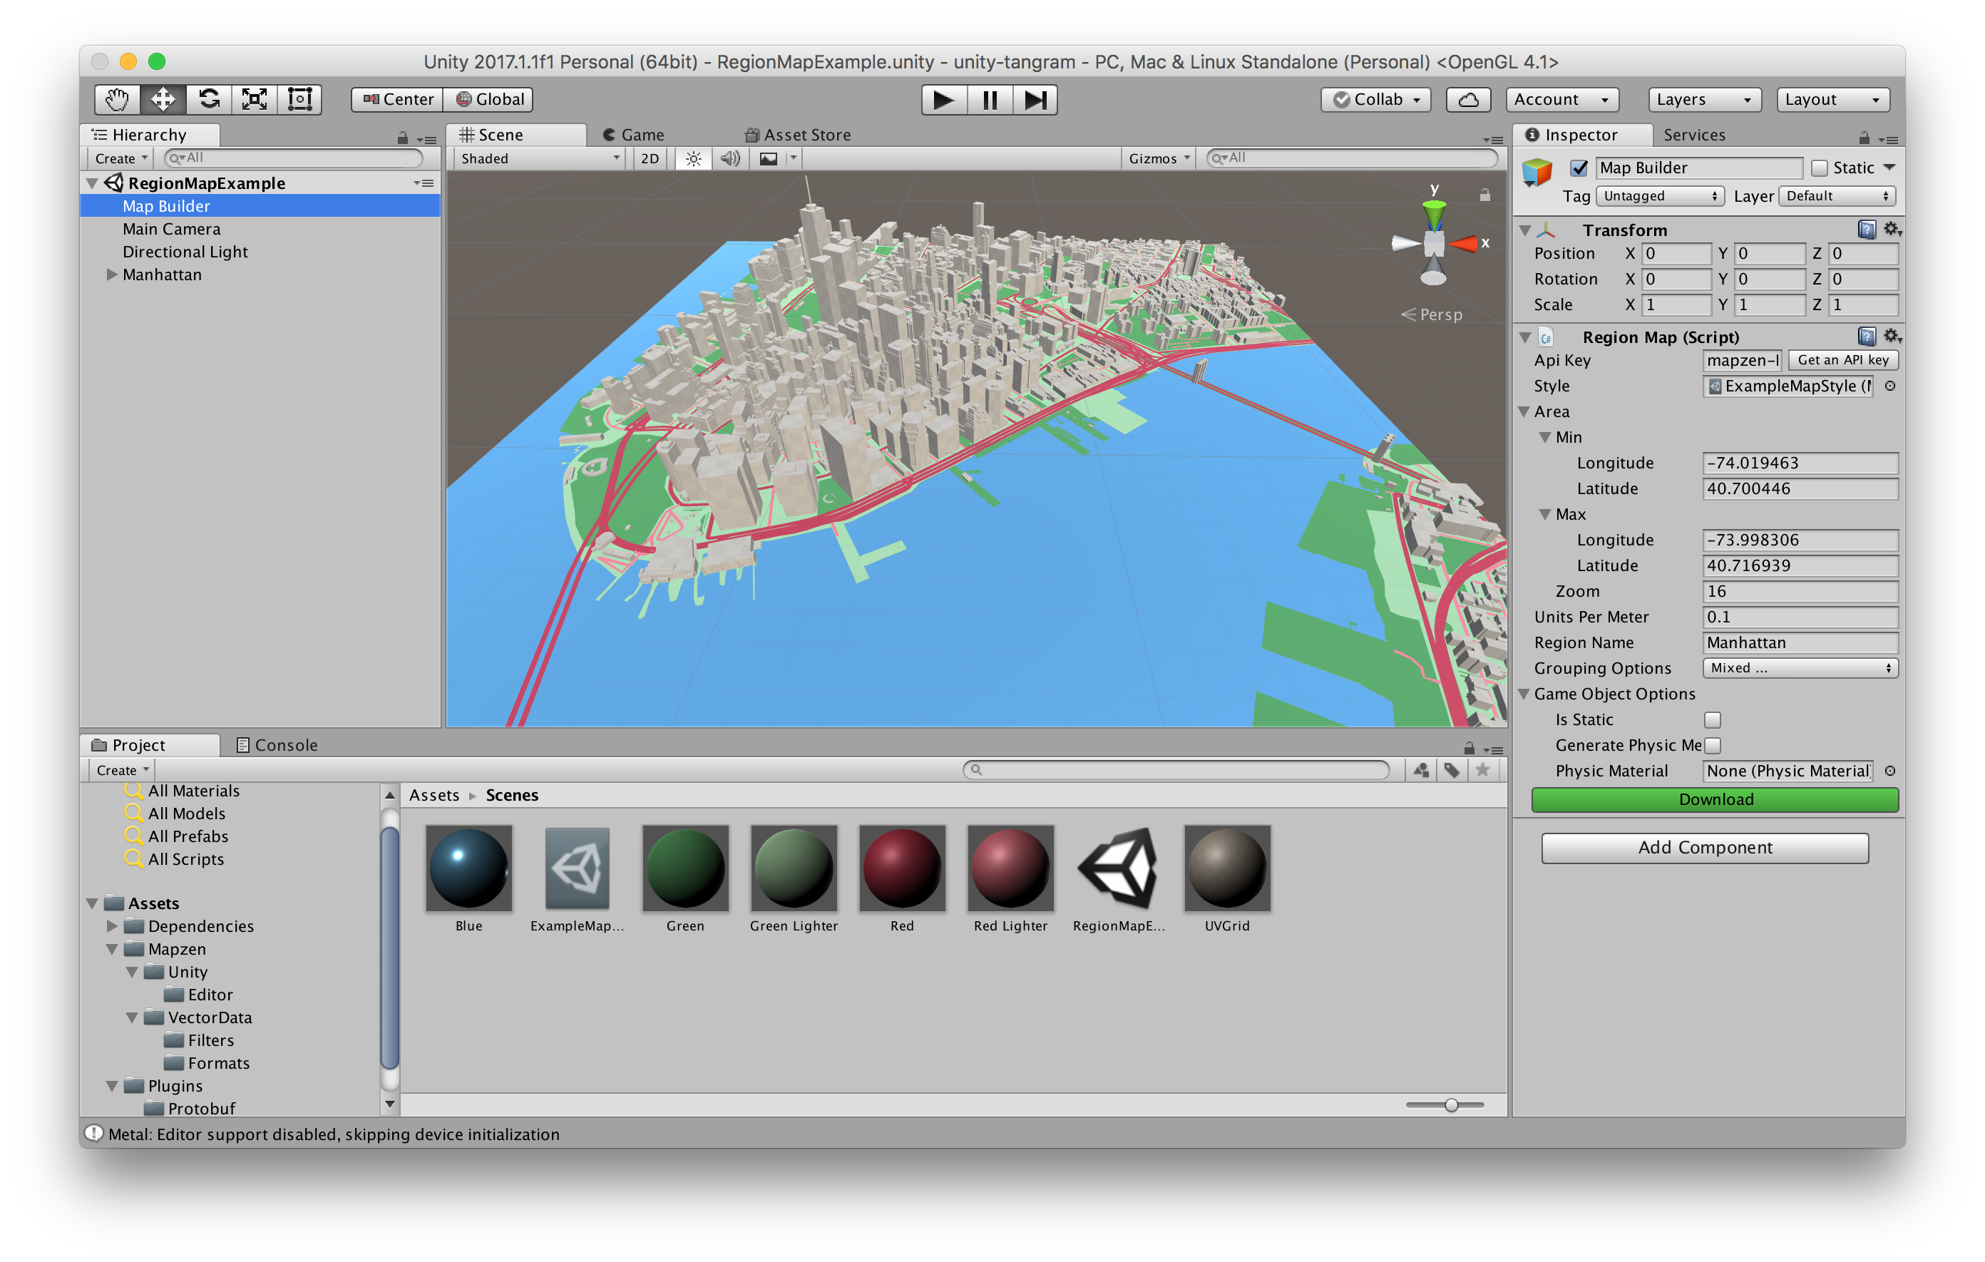Open Grouping Options Mixed dropdown
Screen dimensions: 1985x1262
(1800, 667)
